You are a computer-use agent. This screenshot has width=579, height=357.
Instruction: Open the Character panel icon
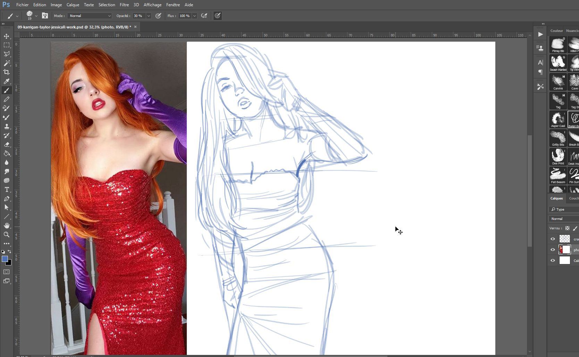tap(540, 62)
